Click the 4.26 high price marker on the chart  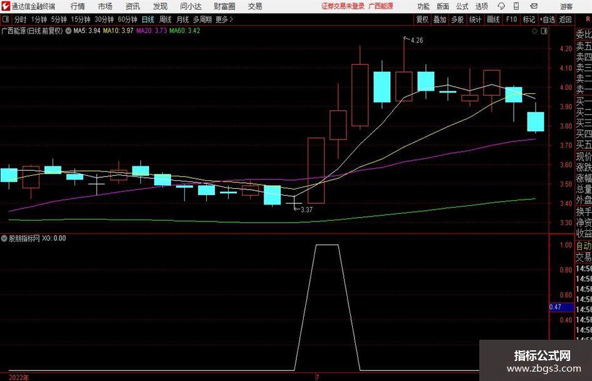tap(417, 41)
